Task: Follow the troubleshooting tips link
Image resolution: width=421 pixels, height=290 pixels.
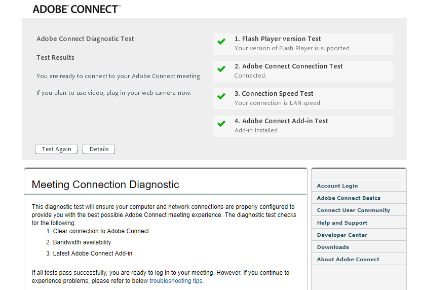Action: [176, 281]
